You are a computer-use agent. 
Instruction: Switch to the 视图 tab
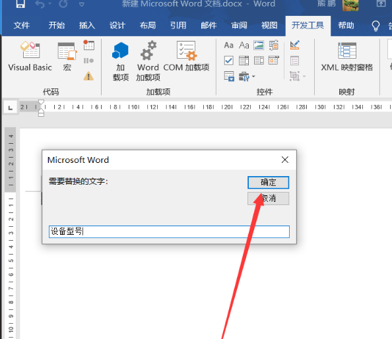pyautogui.click(x=269, y=26)
